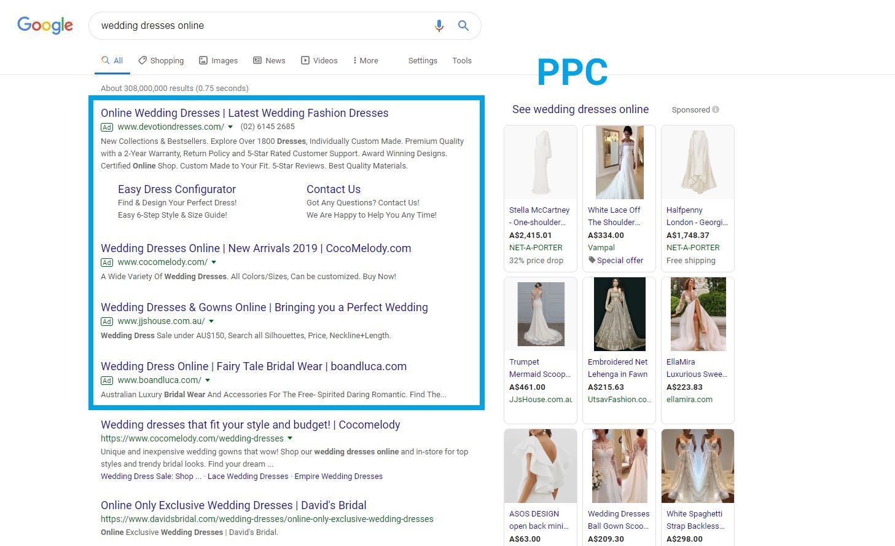
Task: Click the ASOS DESIGN open back mini title
Action: 539,520
